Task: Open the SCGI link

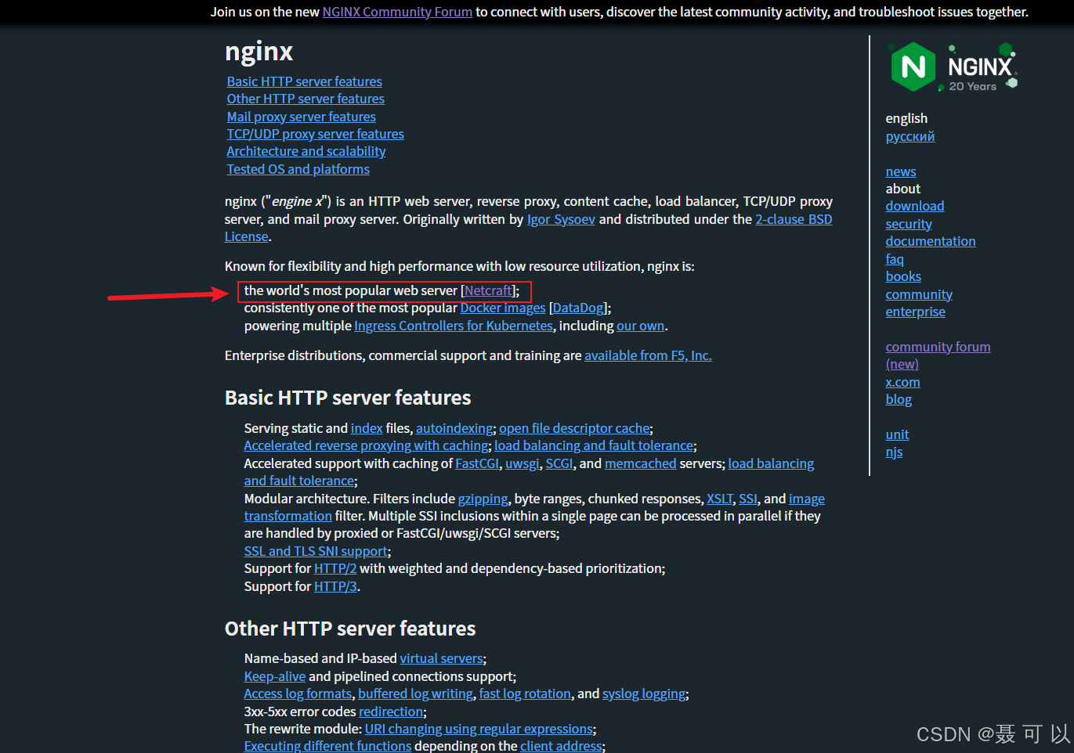Action: [559, 463]
